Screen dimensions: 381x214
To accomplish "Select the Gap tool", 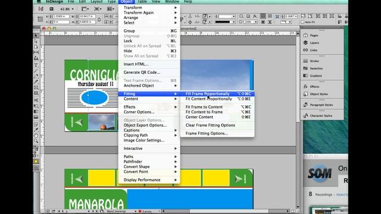I will (36, 52).
